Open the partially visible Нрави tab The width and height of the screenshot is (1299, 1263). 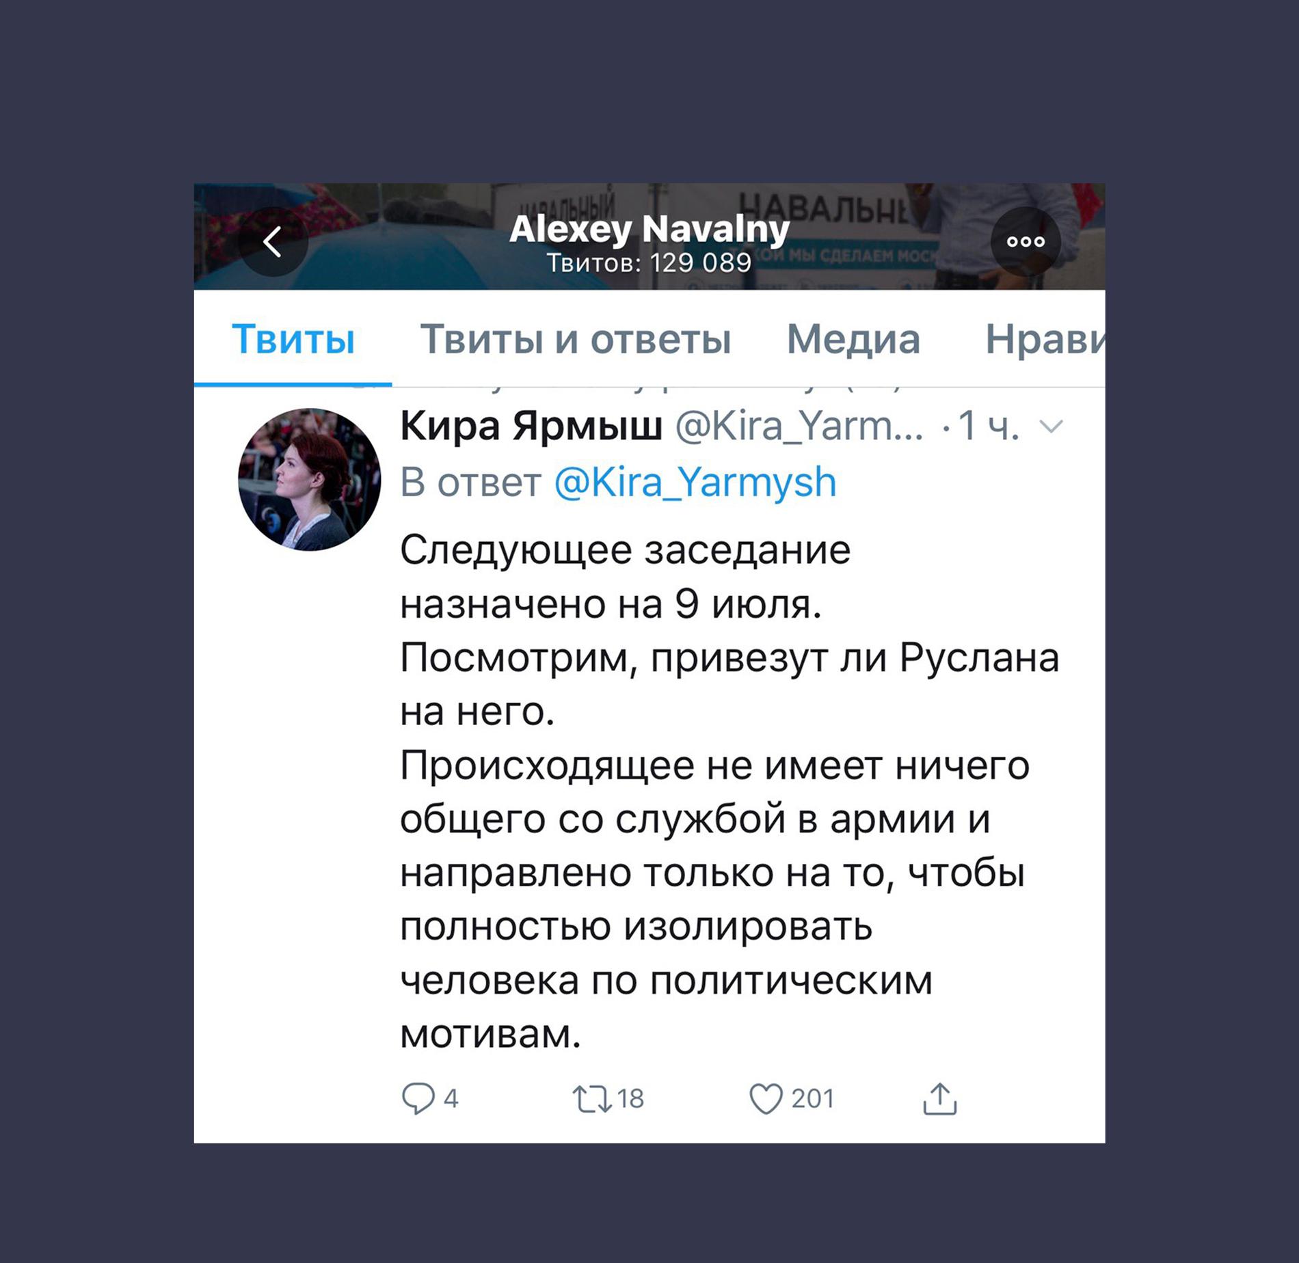click(1045, 339)
